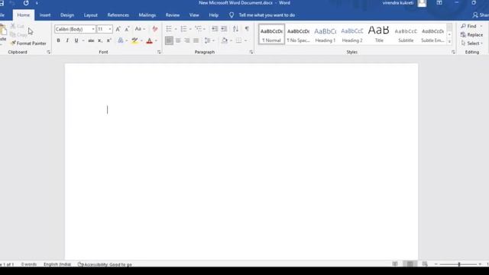Align text left
The image size is (489, 275).
pyautogui.click(x=169, y=40)
